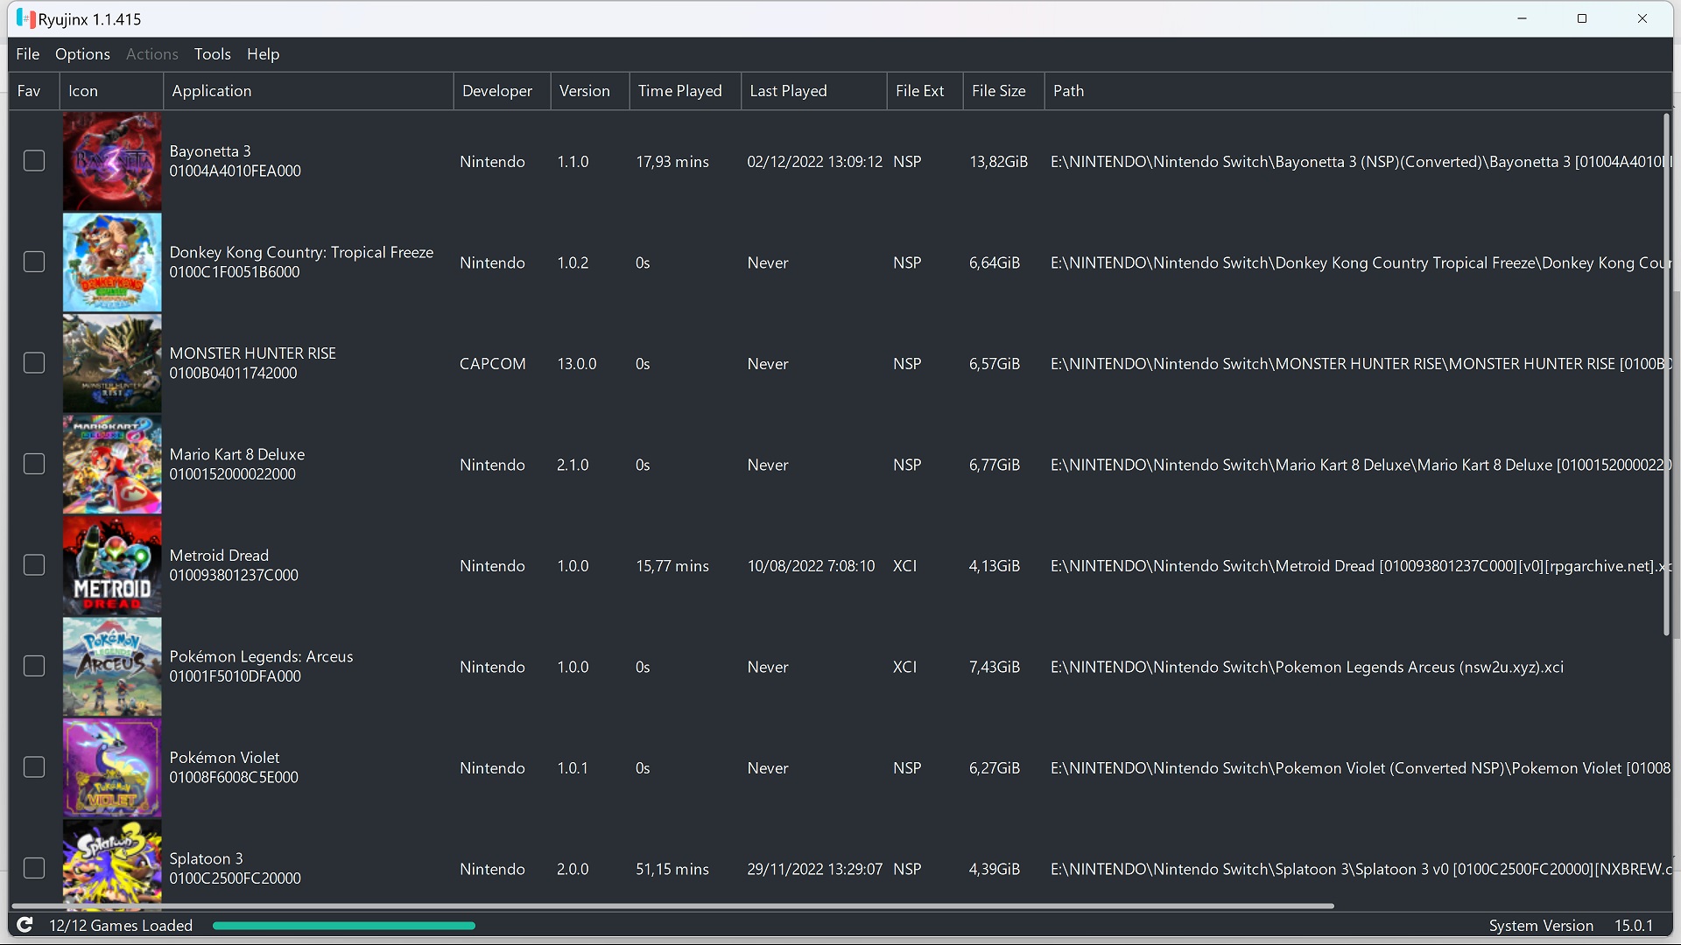Screen dimensions: 1681x945
Task: Open the Options menu
Action: (x=82, y=54)
